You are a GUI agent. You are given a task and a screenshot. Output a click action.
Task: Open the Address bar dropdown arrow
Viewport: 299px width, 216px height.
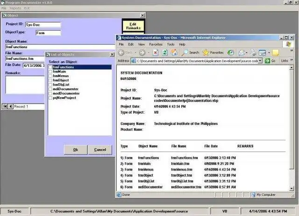click(x=260, y=61)
